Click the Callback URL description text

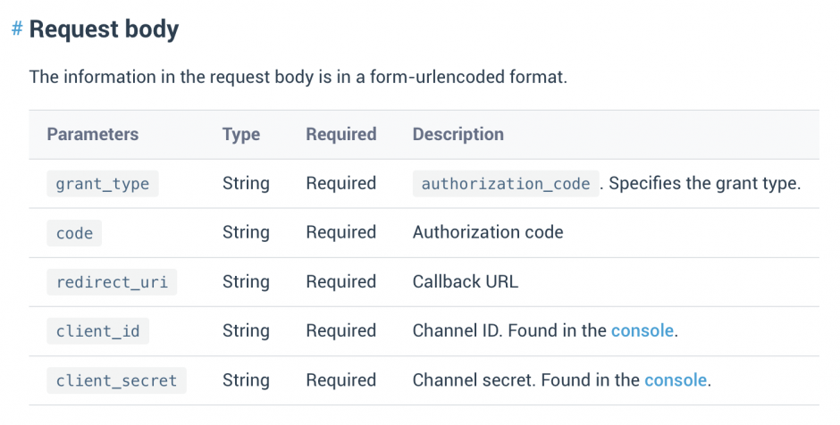click(x=466, y=281)
